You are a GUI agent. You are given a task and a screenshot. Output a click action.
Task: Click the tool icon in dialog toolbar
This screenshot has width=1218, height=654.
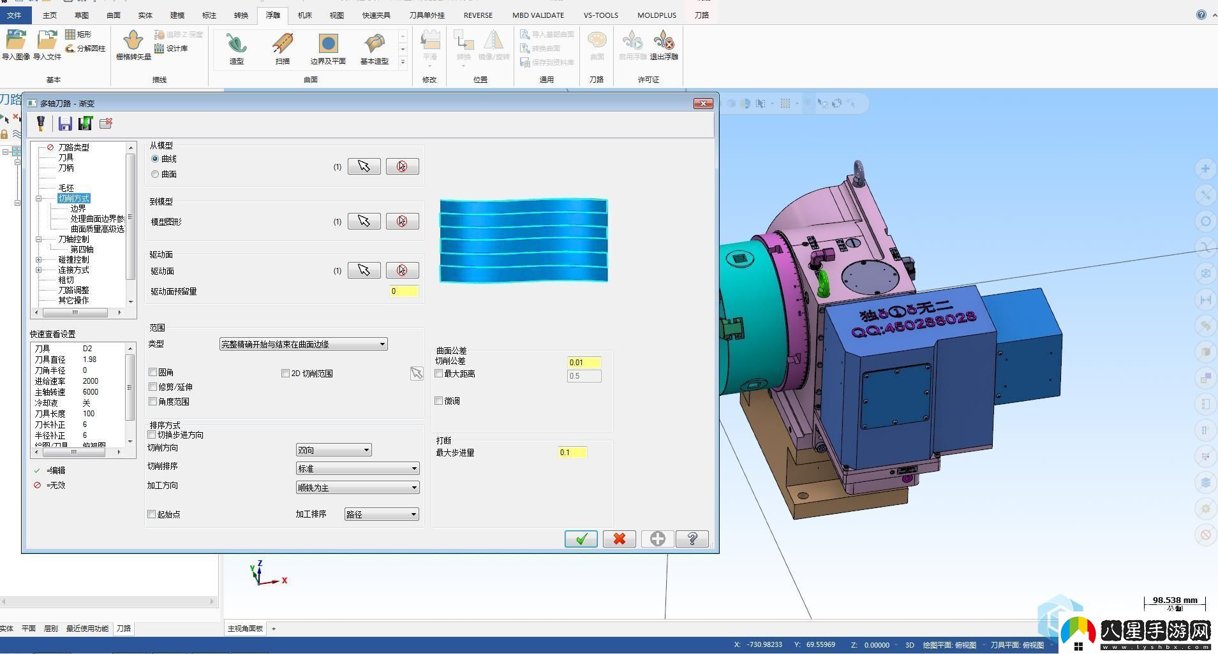(x=41, y=123)
